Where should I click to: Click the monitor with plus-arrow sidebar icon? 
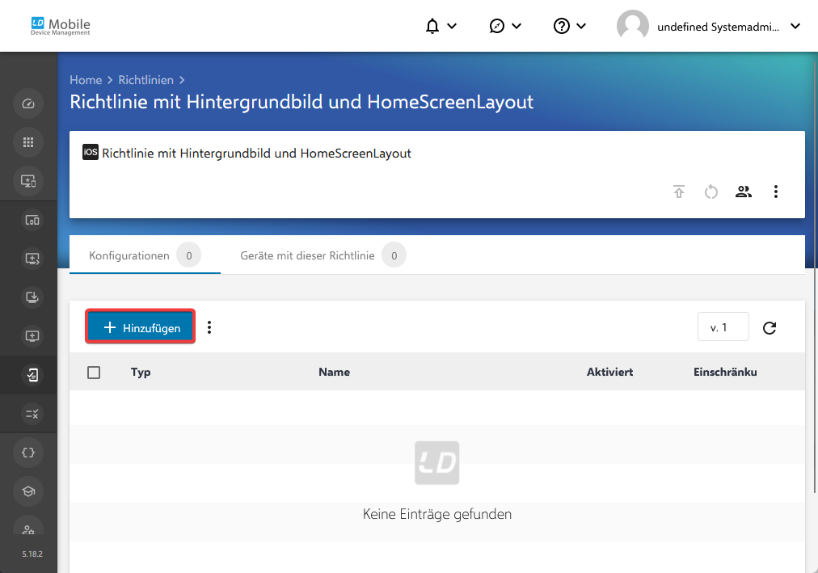[x=32, y=259]
